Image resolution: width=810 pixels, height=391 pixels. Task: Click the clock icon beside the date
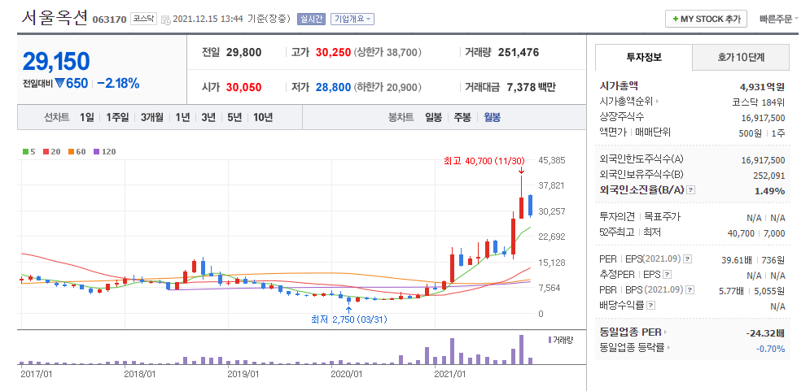[x=166, y=20]
